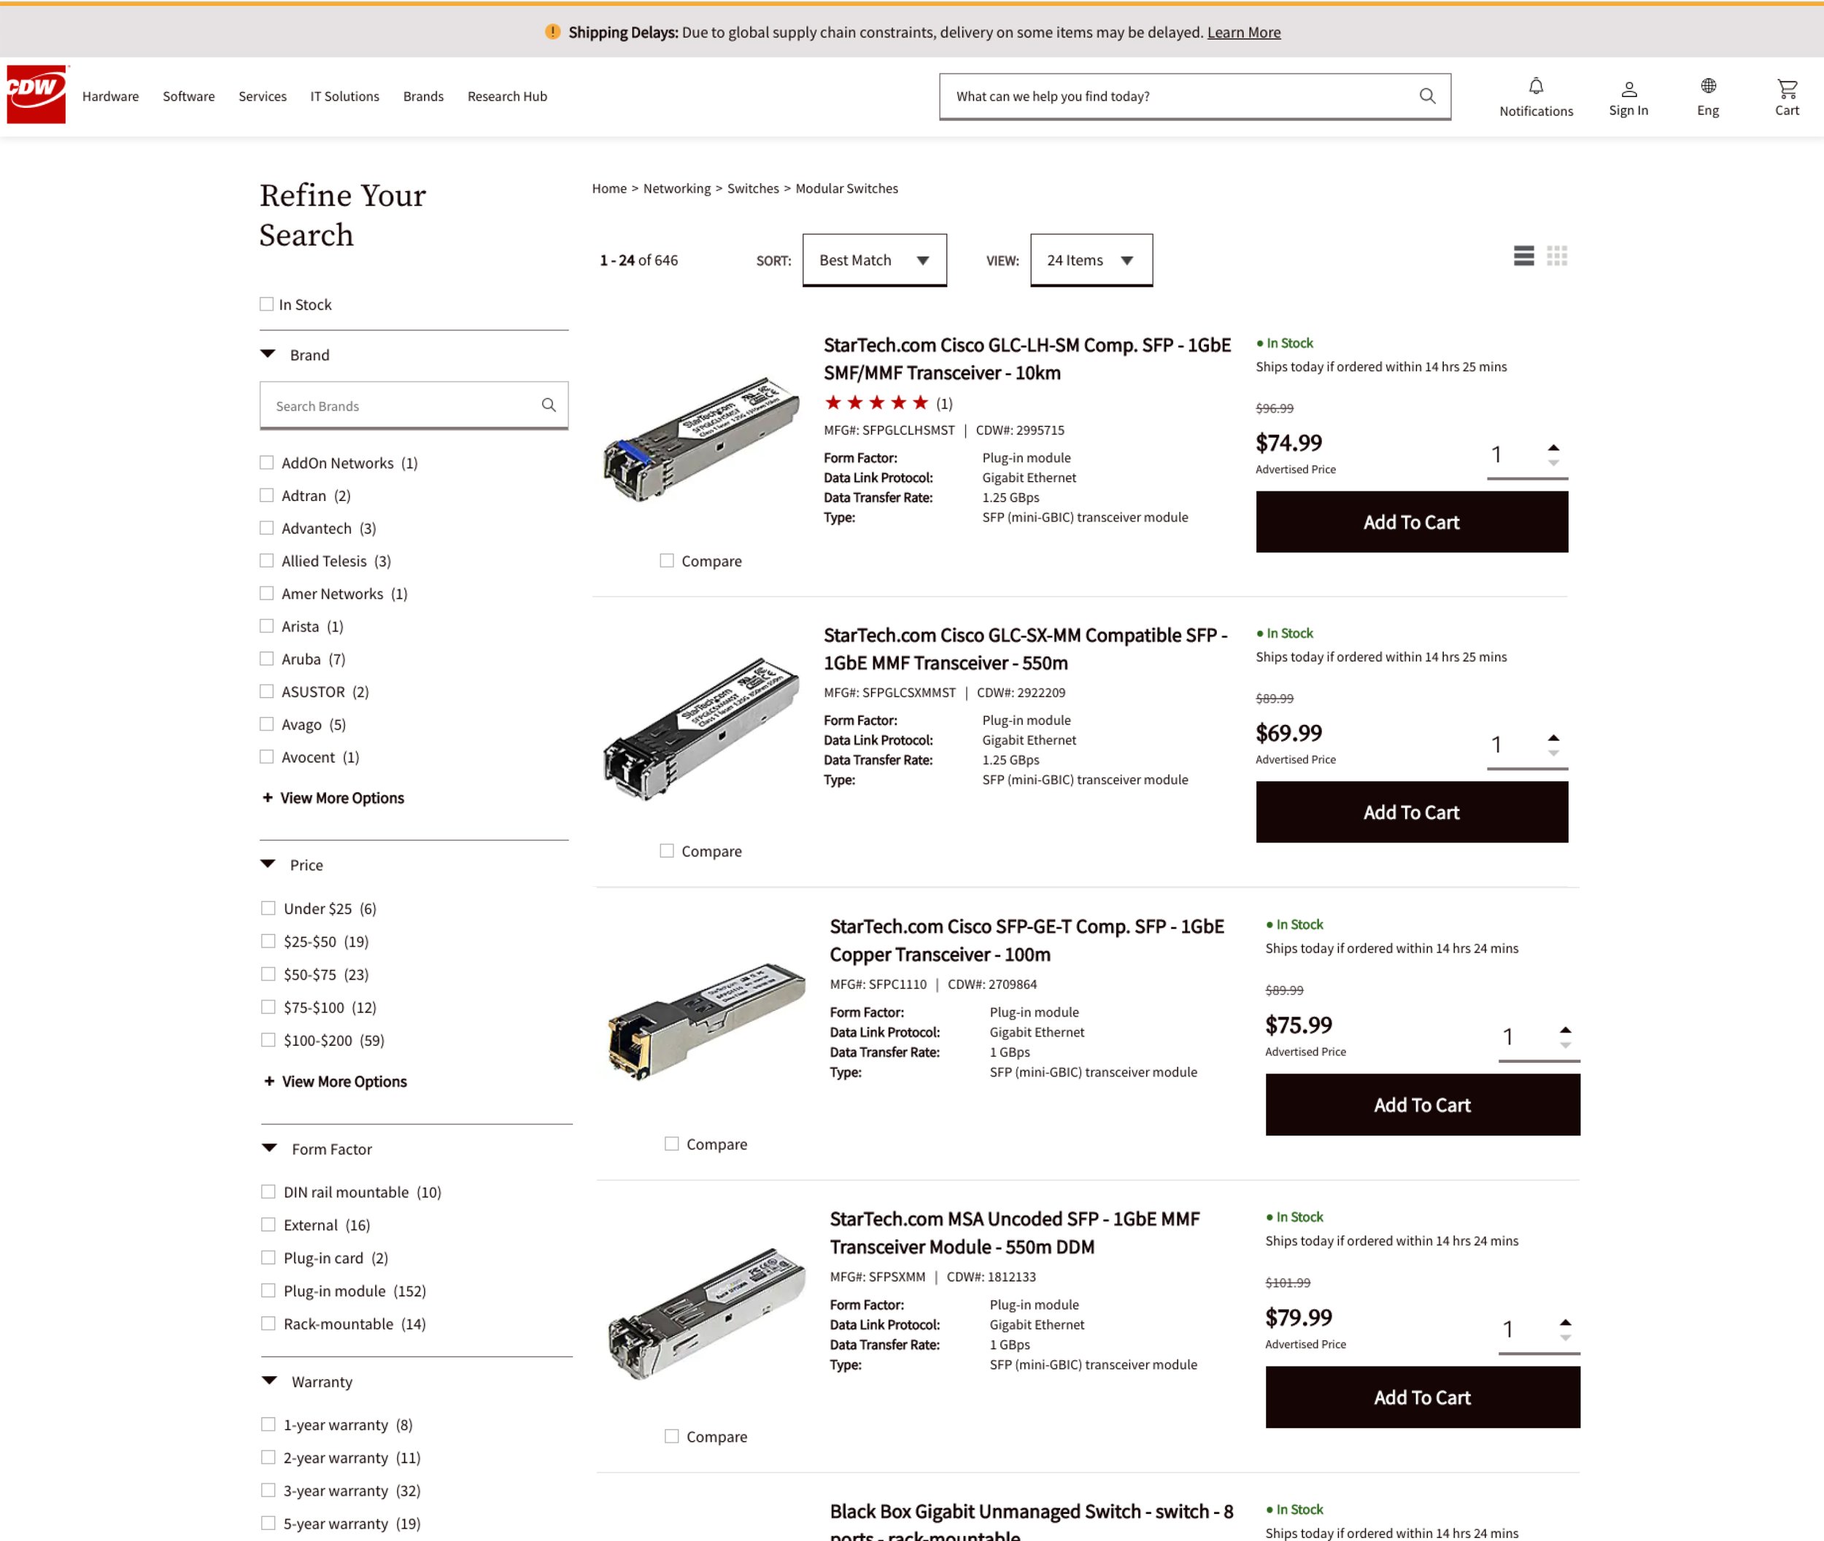
Task: Open the Best Match sort dropdown
Action: pos(874,260)
